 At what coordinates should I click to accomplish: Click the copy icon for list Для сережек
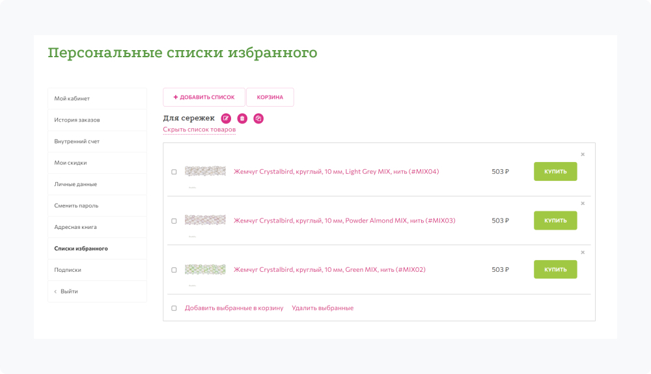[258, 118]
